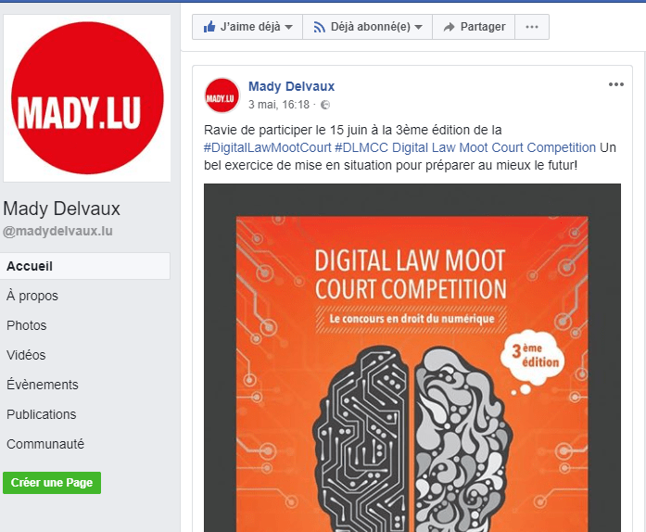Viewport: 646px width, 532px height.
Task: Go to the Photos section
Action: point(26,325)
